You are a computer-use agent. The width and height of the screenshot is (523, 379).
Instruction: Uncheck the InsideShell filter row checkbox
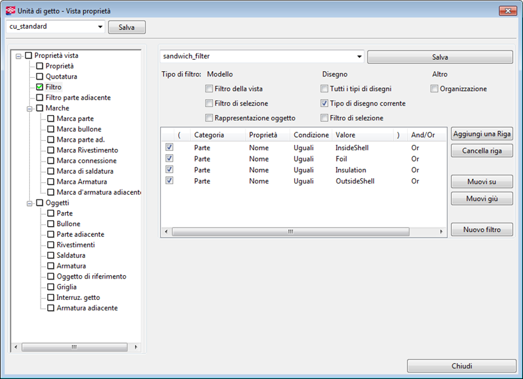170,148
